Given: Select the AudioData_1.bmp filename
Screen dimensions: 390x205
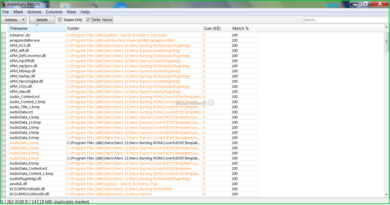Looking at the screenshot, I should click(x=24, y=117).
